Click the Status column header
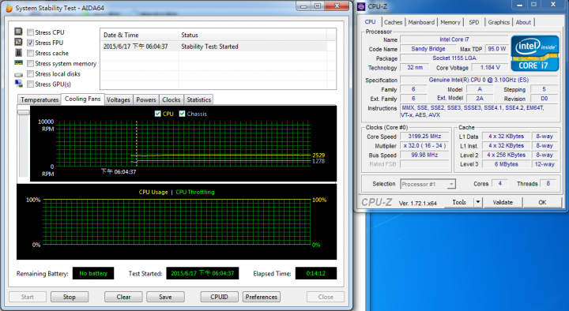This screenshot has height=311, width=569. pos(252,36)
